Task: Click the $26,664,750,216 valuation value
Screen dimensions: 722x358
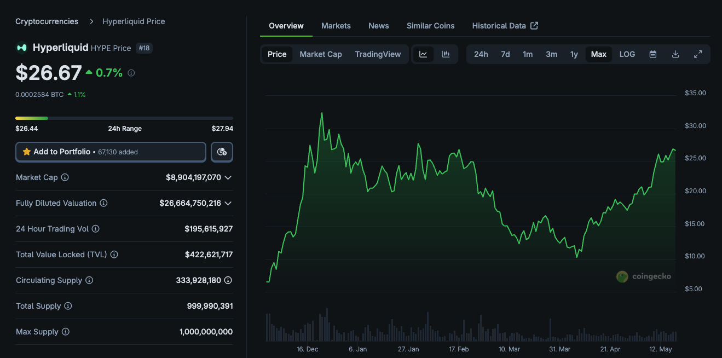Action: pos(190,203)
